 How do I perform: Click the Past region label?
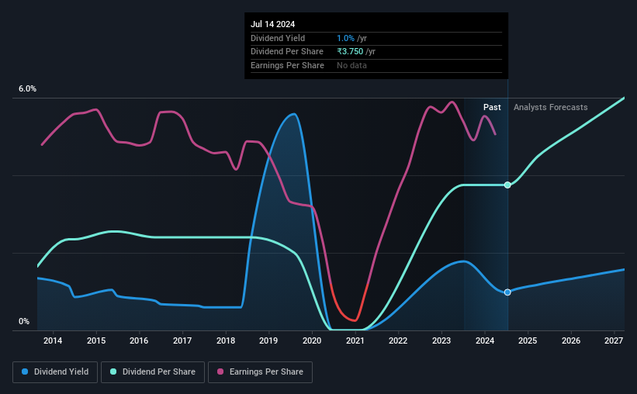(x=492, y=107)
